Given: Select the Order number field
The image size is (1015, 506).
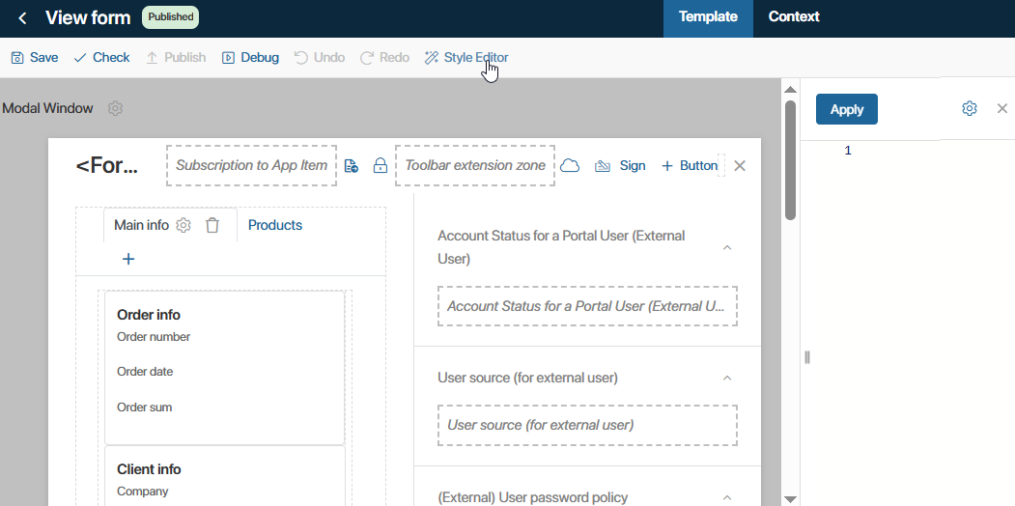Looking at the screenshot, I should [154, 336].
